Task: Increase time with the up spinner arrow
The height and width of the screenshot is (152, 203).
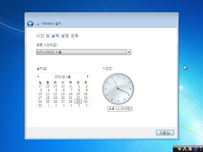Action: (131, 107)
